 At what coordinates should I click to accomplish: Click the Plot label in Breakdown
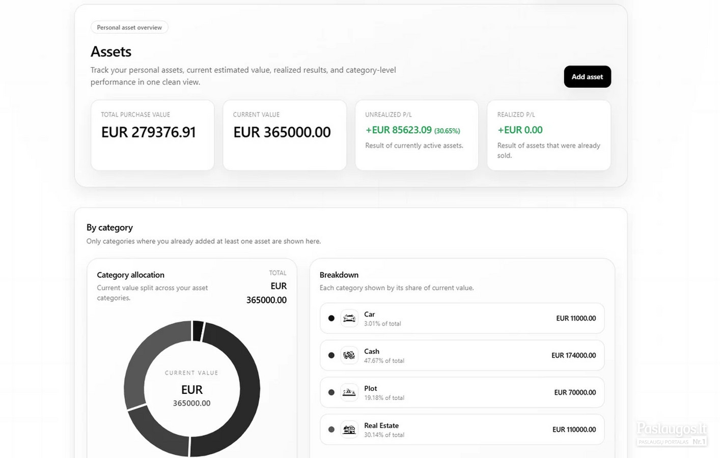tap(371, 389)
